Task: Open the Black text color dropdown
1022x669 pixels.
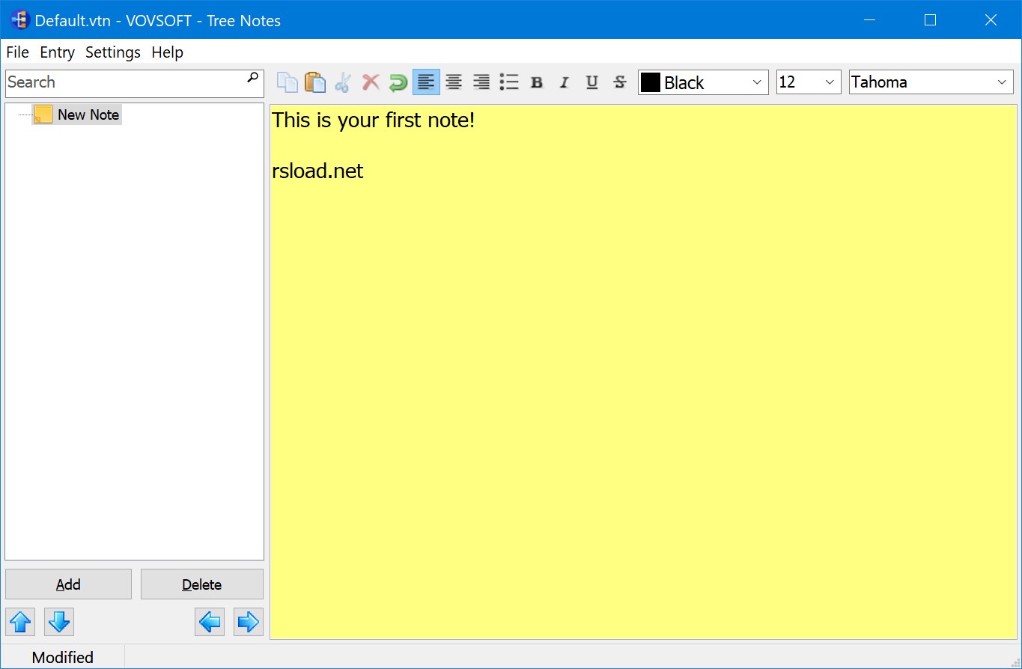Action: (703, 82)
